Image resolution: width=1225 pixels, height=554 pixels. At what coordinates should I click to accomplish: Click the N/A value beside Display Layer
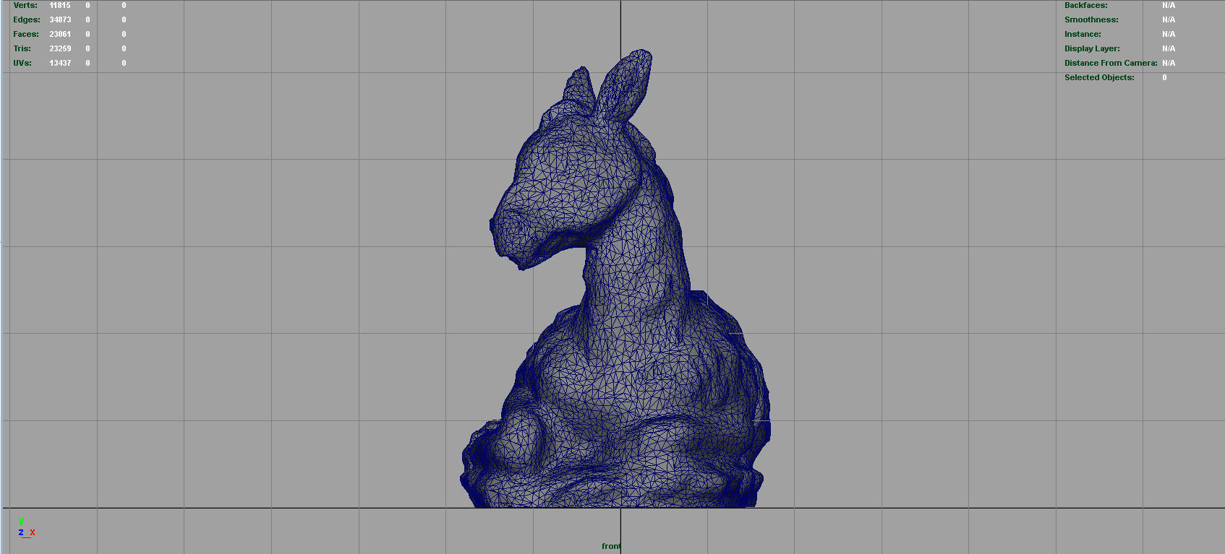point(1169,48)
